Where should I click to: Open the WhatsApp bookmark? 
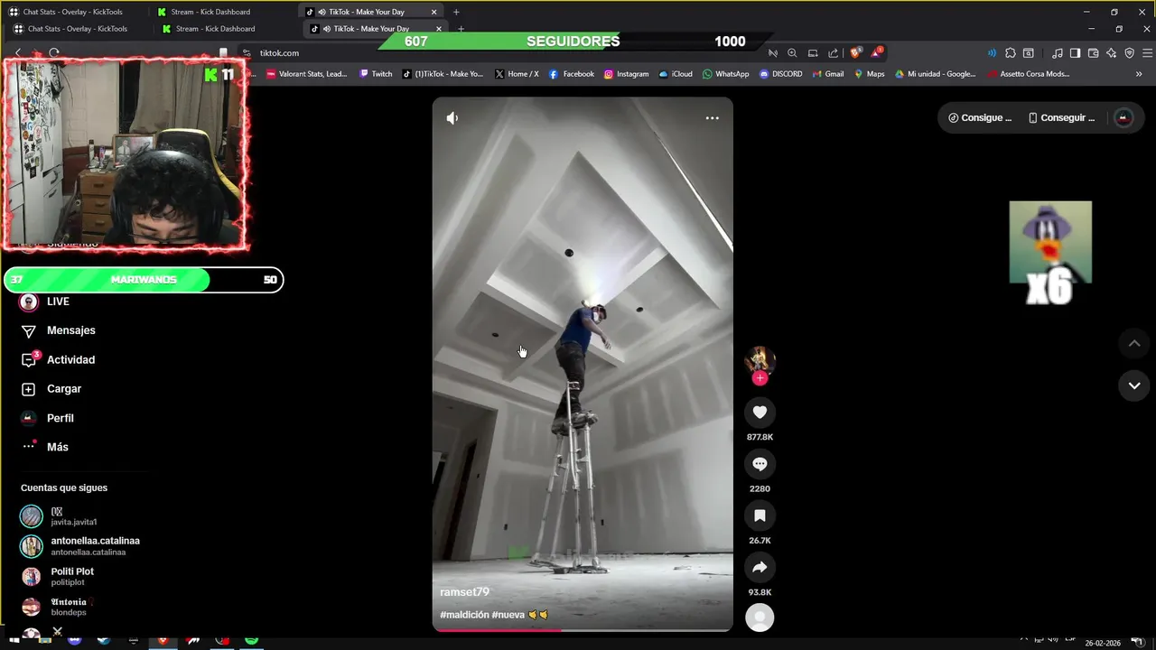pyautogui.click(x=725, y=74)
